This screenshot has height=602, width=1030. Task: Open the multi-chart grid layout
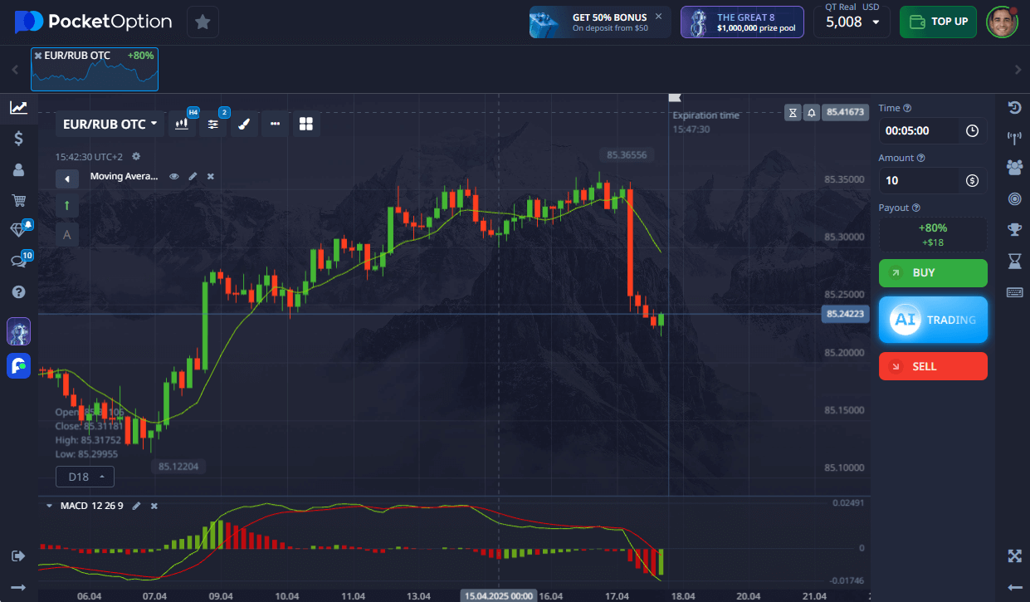coord(306,125)
